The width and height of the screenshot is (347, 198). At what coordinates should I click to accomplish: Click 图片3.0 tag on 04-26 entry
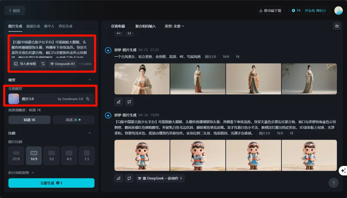264,133
